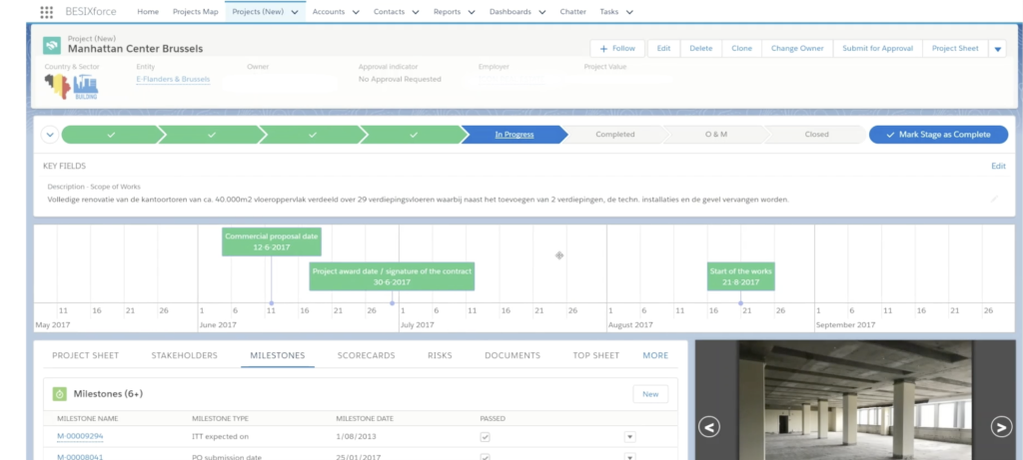1023x460 pixels.
Task: Click the Delete button
Action: tap(701, 49)
